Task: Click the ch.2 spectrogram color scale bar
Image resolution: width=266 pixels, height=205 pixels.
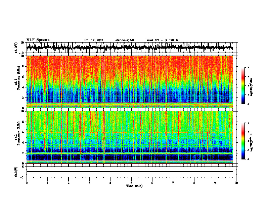Action: (x=243, y=141)
